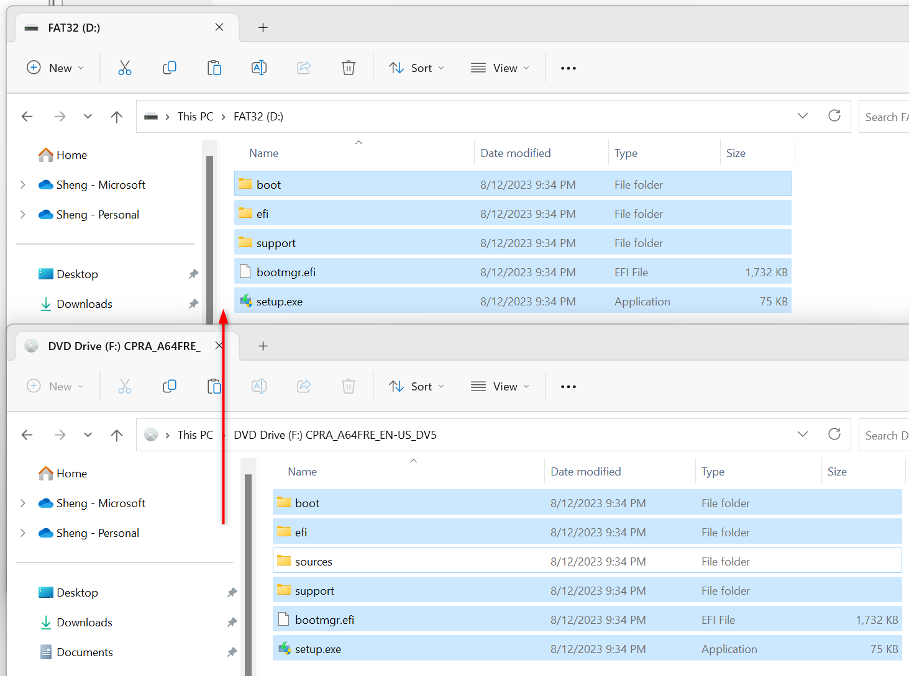909x676 pixels.
Task: Click Paste icon in FAT32 window toolbar
Action: (214, 68)
